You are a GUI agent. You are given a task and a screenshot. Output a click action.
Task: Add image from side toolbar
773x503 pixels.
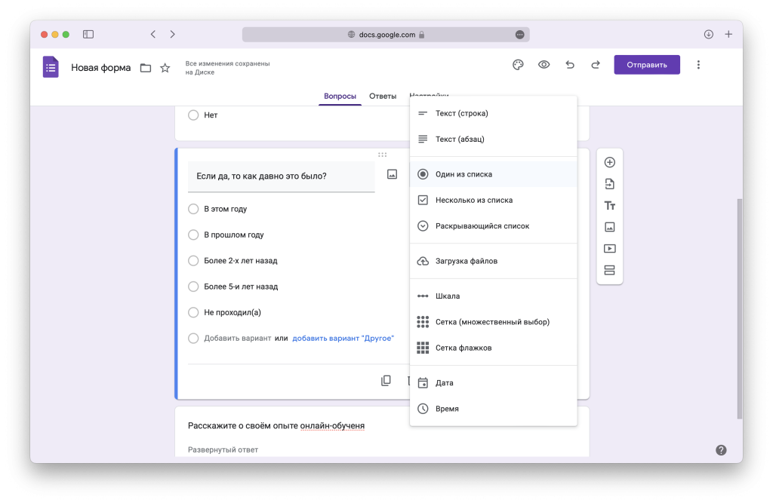(610, 227)
